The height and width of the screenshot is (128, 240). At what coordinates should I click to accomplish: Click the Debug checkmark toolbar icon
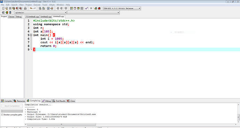(x=87, y=8)
